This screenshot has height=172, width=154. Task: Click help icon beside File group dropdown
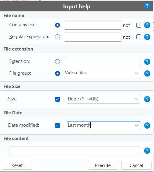[x=147, y=73]
